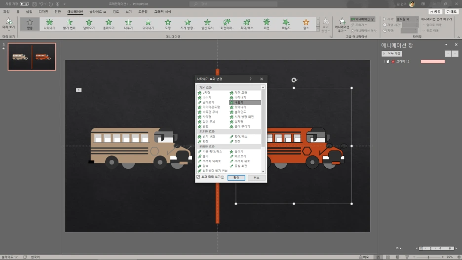Click the slide sorter view icon
Image resolution: width=462 pixels, height=260 pixels.
(388, 257)
